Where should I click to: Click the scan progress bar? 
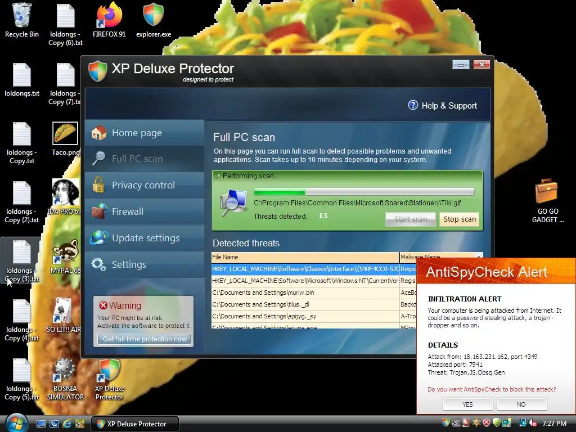tap(364, 191)
